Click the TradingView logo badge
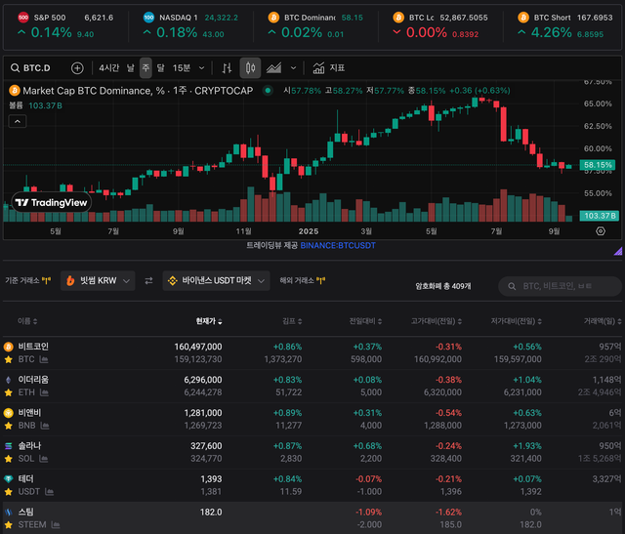This screenshot has height=534, width=625. click(52, 202)
